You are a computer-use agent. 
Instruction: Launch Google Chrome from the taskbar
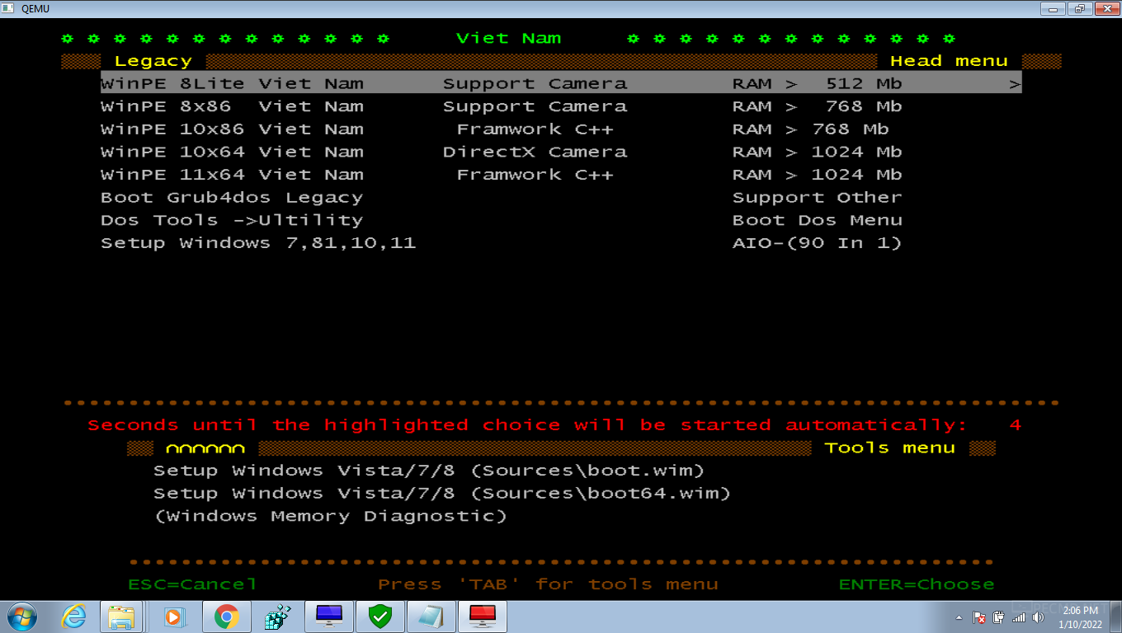point(226,617)
